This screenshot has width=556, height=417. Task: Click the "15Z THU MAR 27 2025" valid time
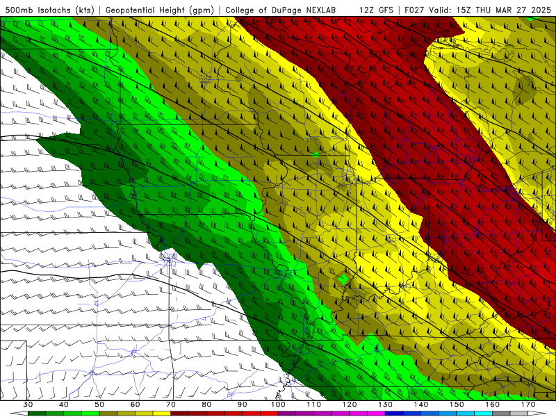tap(503, 10)
